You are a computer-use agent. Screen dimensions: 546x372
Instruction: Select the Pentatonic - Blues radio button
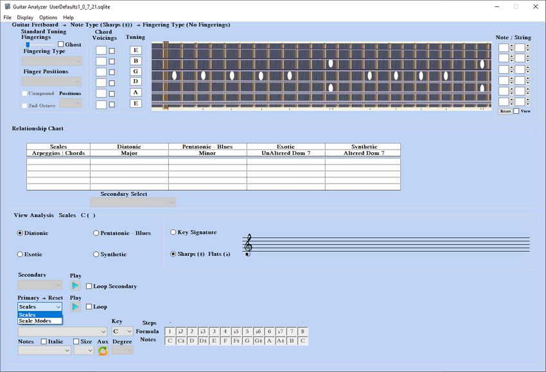[x=96, y=233]
